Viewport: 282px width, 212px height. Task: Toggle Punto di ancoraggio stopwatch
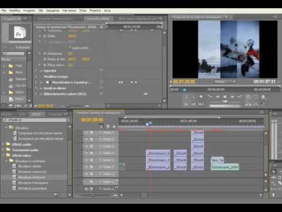click(45, 59)
